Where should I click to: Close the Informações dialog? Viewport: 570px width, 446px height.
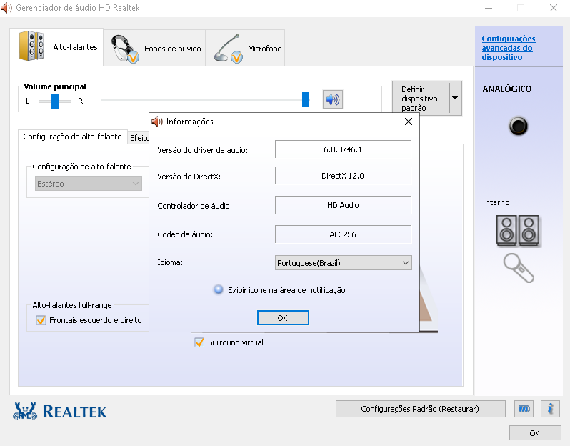(x=409, y=122)
